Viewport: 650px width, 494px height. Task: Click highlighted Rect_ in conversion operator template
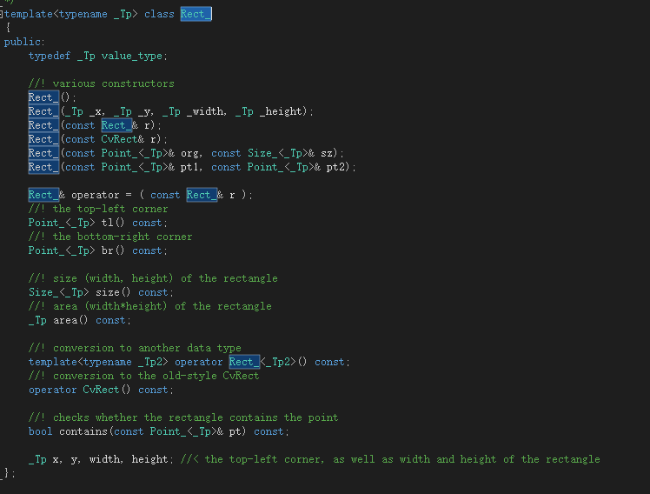pos(244,362)
